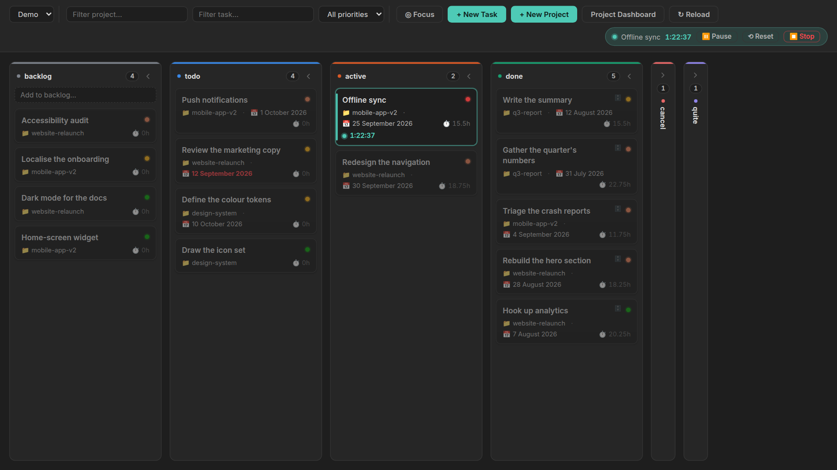Click the stopwatch icon on Push notifications card

click(296, 124)
